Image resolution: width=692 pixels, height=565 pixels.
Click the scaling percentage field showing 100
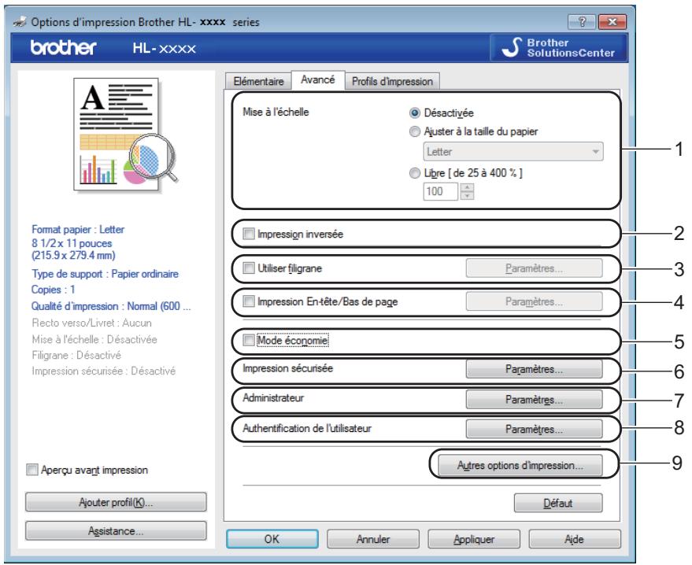point(440,191)
